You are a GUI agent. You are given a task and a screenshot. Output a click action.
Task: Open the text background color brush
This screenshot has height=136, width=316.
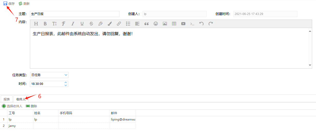click(110, 24)
